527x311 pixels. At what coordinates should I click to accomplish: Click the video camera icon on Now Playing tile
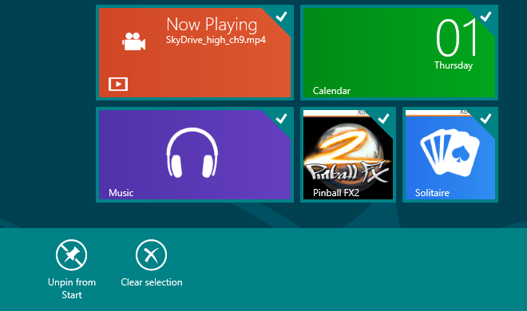coord(133,41)
